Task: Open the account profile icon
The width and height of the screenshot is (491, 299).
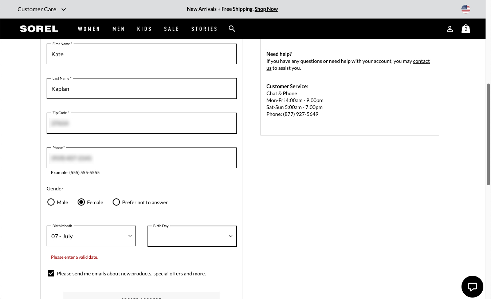Action: tap(450, 29)
